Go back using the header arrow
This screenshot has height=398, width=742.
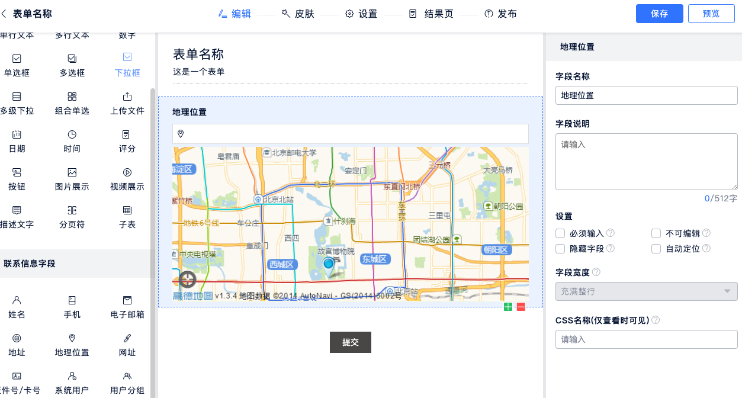pyautogui.click(x=4, y=14)
